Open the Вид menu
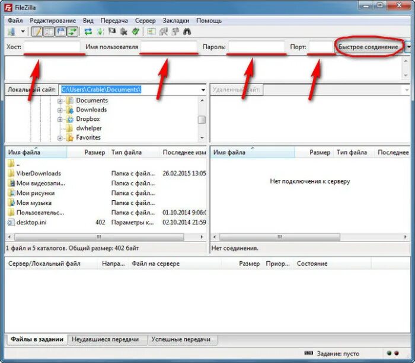 (88, 21)
